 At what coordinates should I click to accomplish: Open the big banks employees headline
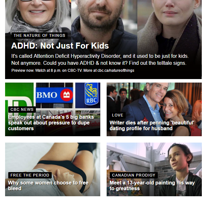pyautogui.click(x=51, y=123)
